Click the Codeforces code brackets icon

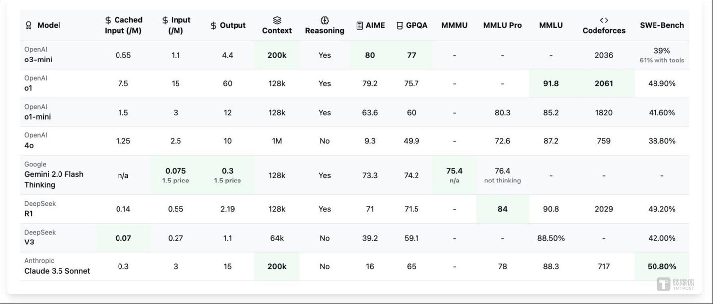pyautogui.click(x=604, y=20)
